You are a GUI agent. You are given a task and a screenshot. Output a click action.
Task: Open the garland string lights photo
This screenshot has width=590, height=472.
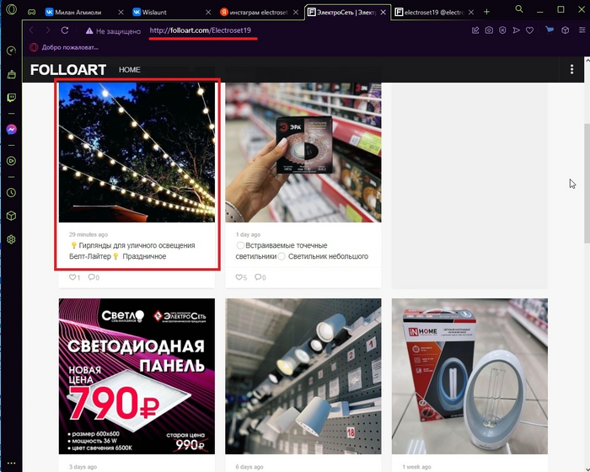[x=137, y=152]
